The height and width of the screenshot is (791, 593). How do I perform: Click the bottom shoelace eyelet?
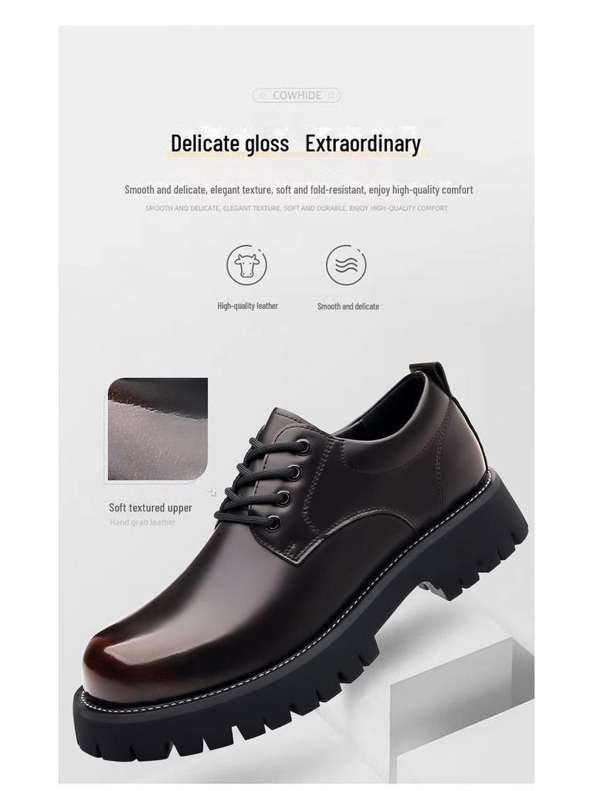[x=274, y=523]
